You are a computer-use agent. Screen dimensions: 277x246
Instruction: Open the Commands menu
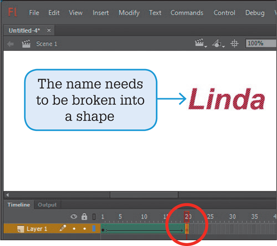(x=187, y=13)
